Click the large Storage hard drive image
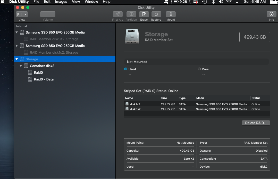 click(x=132, y=37)
